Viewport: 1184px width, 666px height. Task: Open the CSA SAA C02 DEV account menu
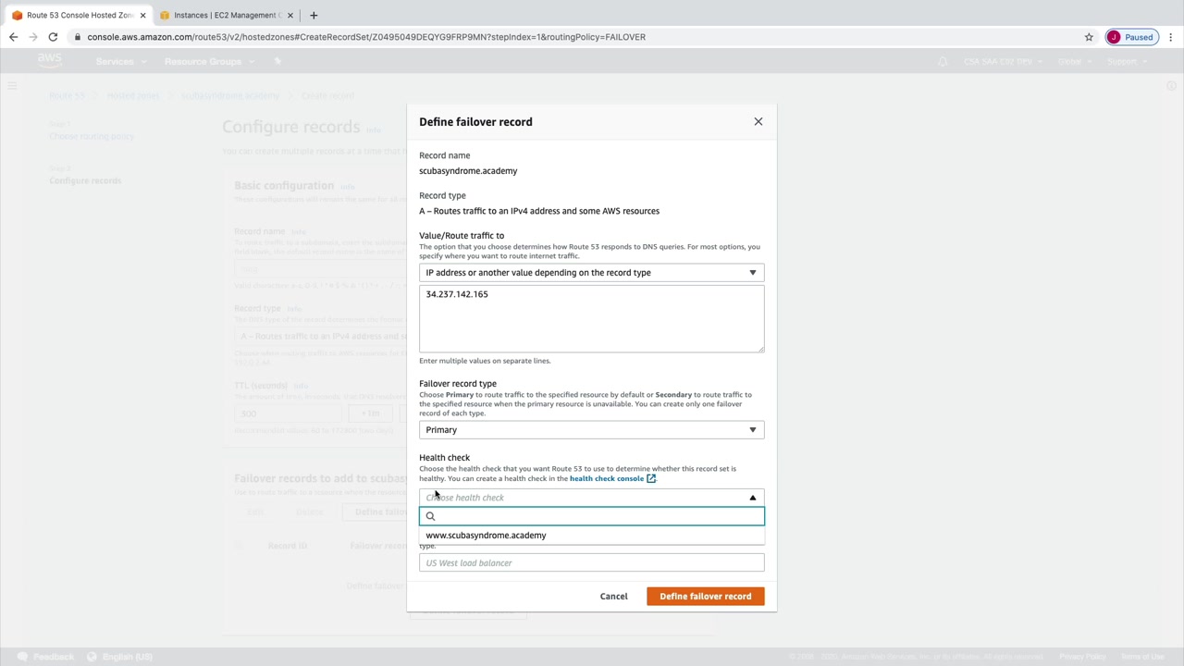click(1003, 62)
